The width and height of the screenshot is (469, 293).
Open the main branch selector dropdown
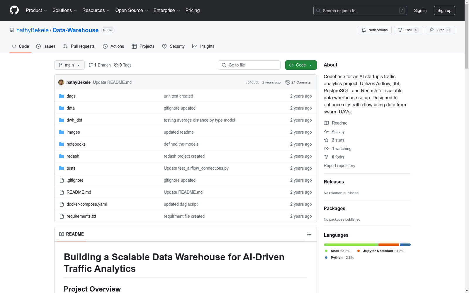[69, 65]
